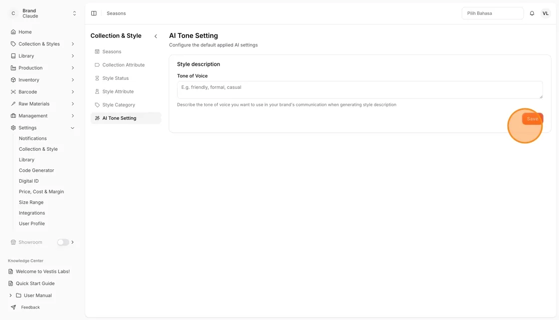Screen dimensions: 559x320
Task: Expand the User Manual folder
Action: 10,296
